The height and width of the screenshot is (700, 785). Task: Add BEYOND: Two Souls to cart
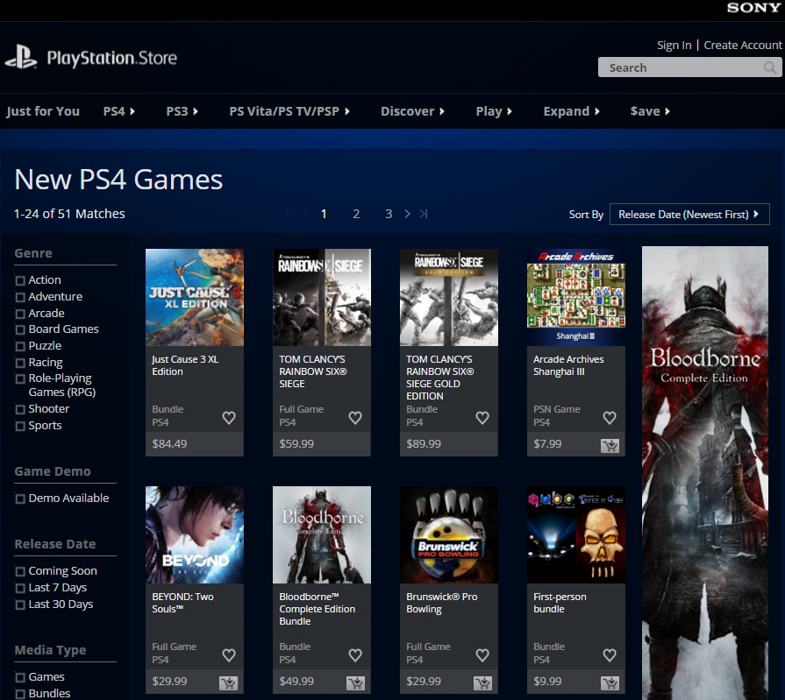click(228, 682)
